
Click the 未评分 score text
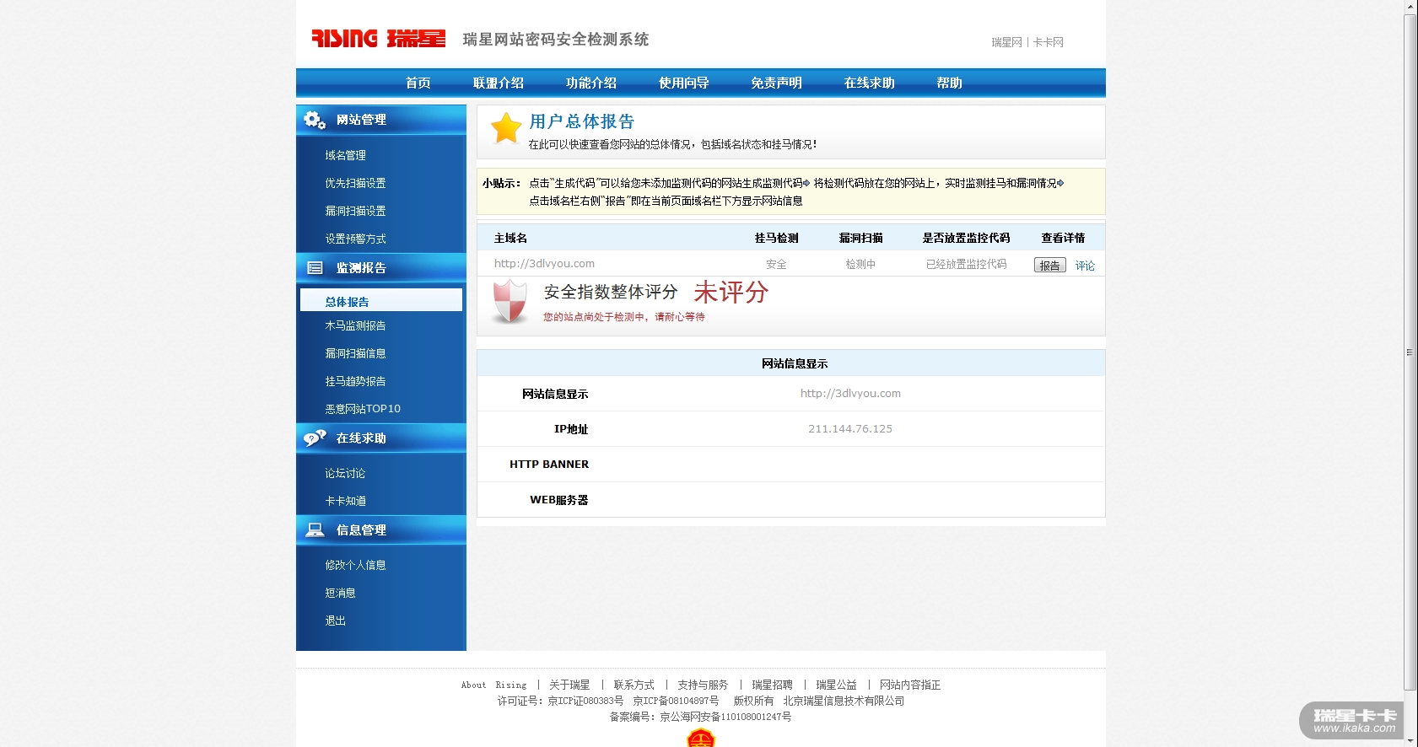[731, 293]
